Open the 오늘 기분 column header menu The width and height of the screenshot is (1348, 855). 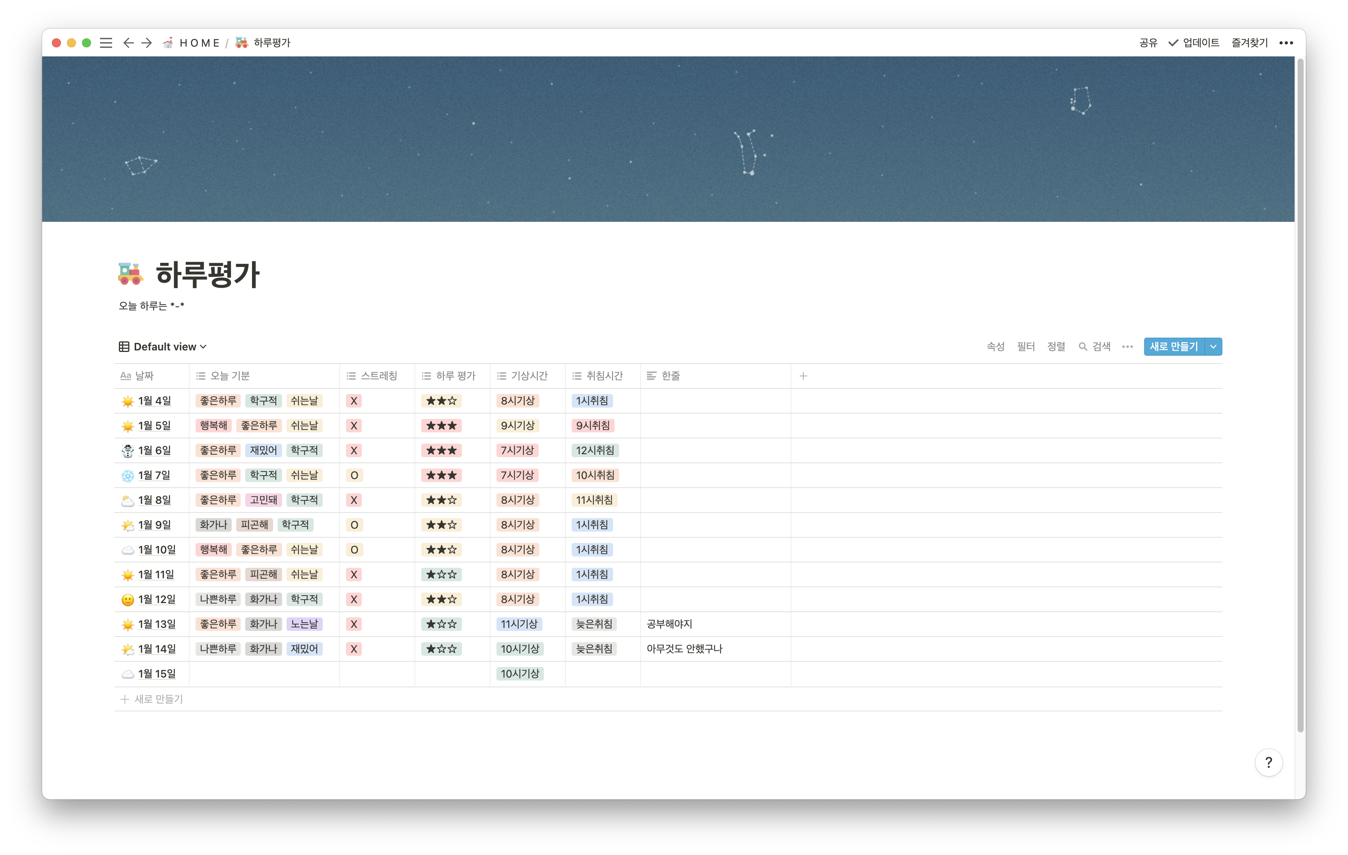pos(229,376)
